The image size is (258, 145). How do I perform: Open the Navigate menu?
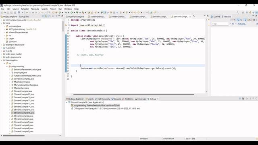35,9
